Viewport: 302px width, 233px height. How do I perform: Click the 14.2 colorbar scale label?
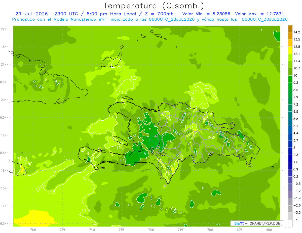pos(297,32)
